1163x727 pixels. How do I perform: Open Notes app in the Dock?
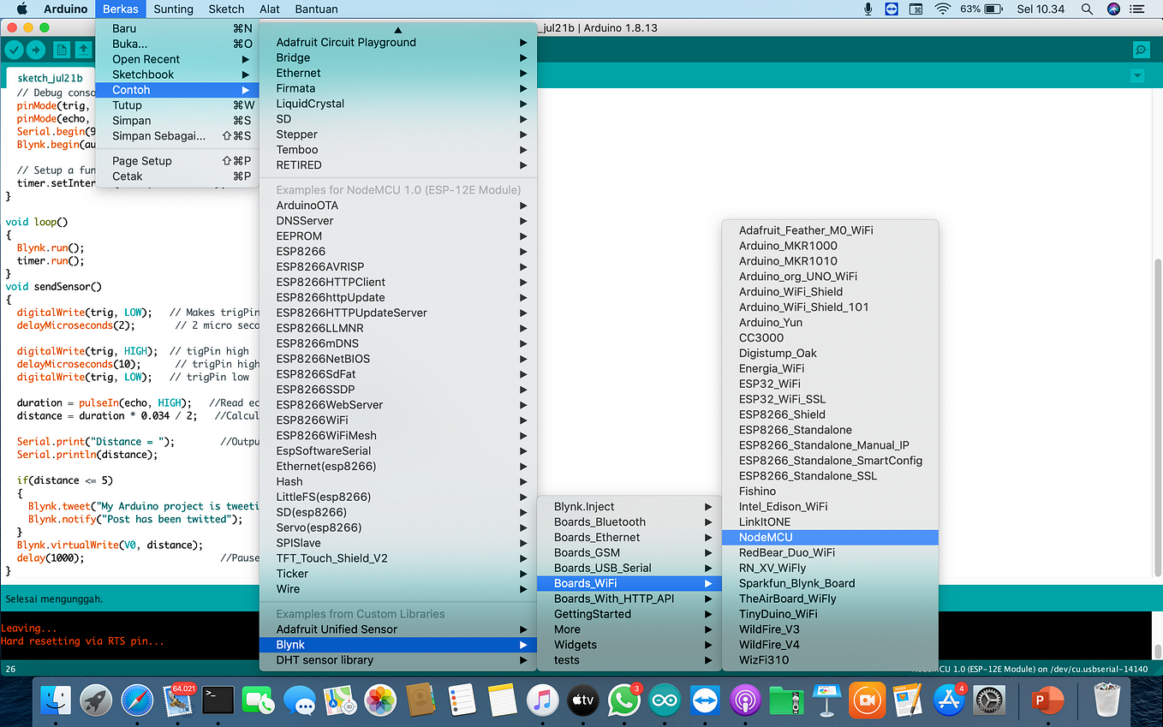(x=503, y=700)
